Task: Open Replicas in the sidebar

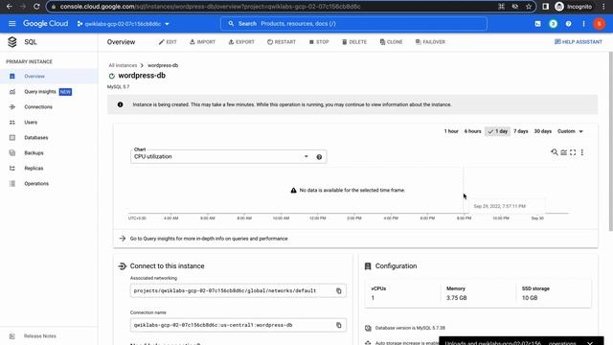Action: (x=49, y=169)
